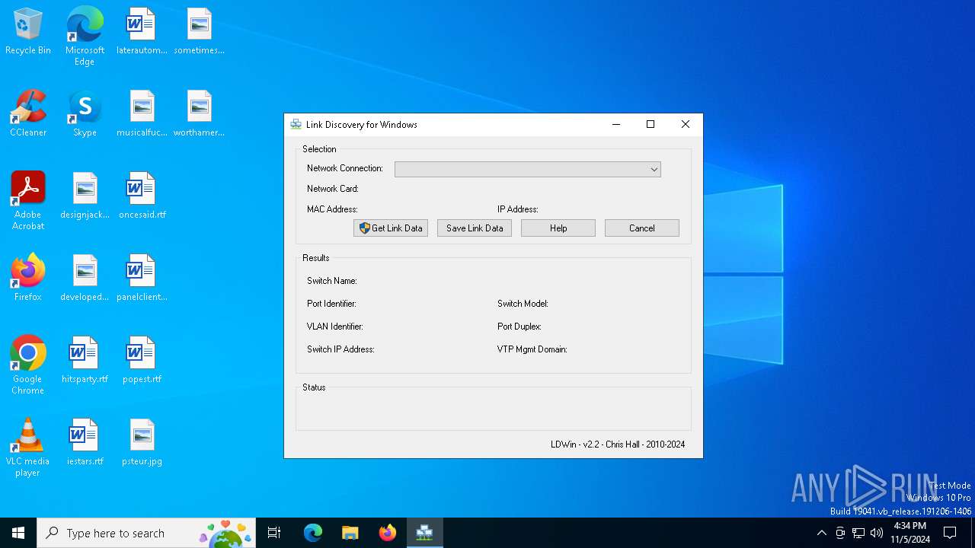Viewport: 975px width, 548px height.
Task: Select the iestars.rtf document icon
Action: (x=85, y=443)
